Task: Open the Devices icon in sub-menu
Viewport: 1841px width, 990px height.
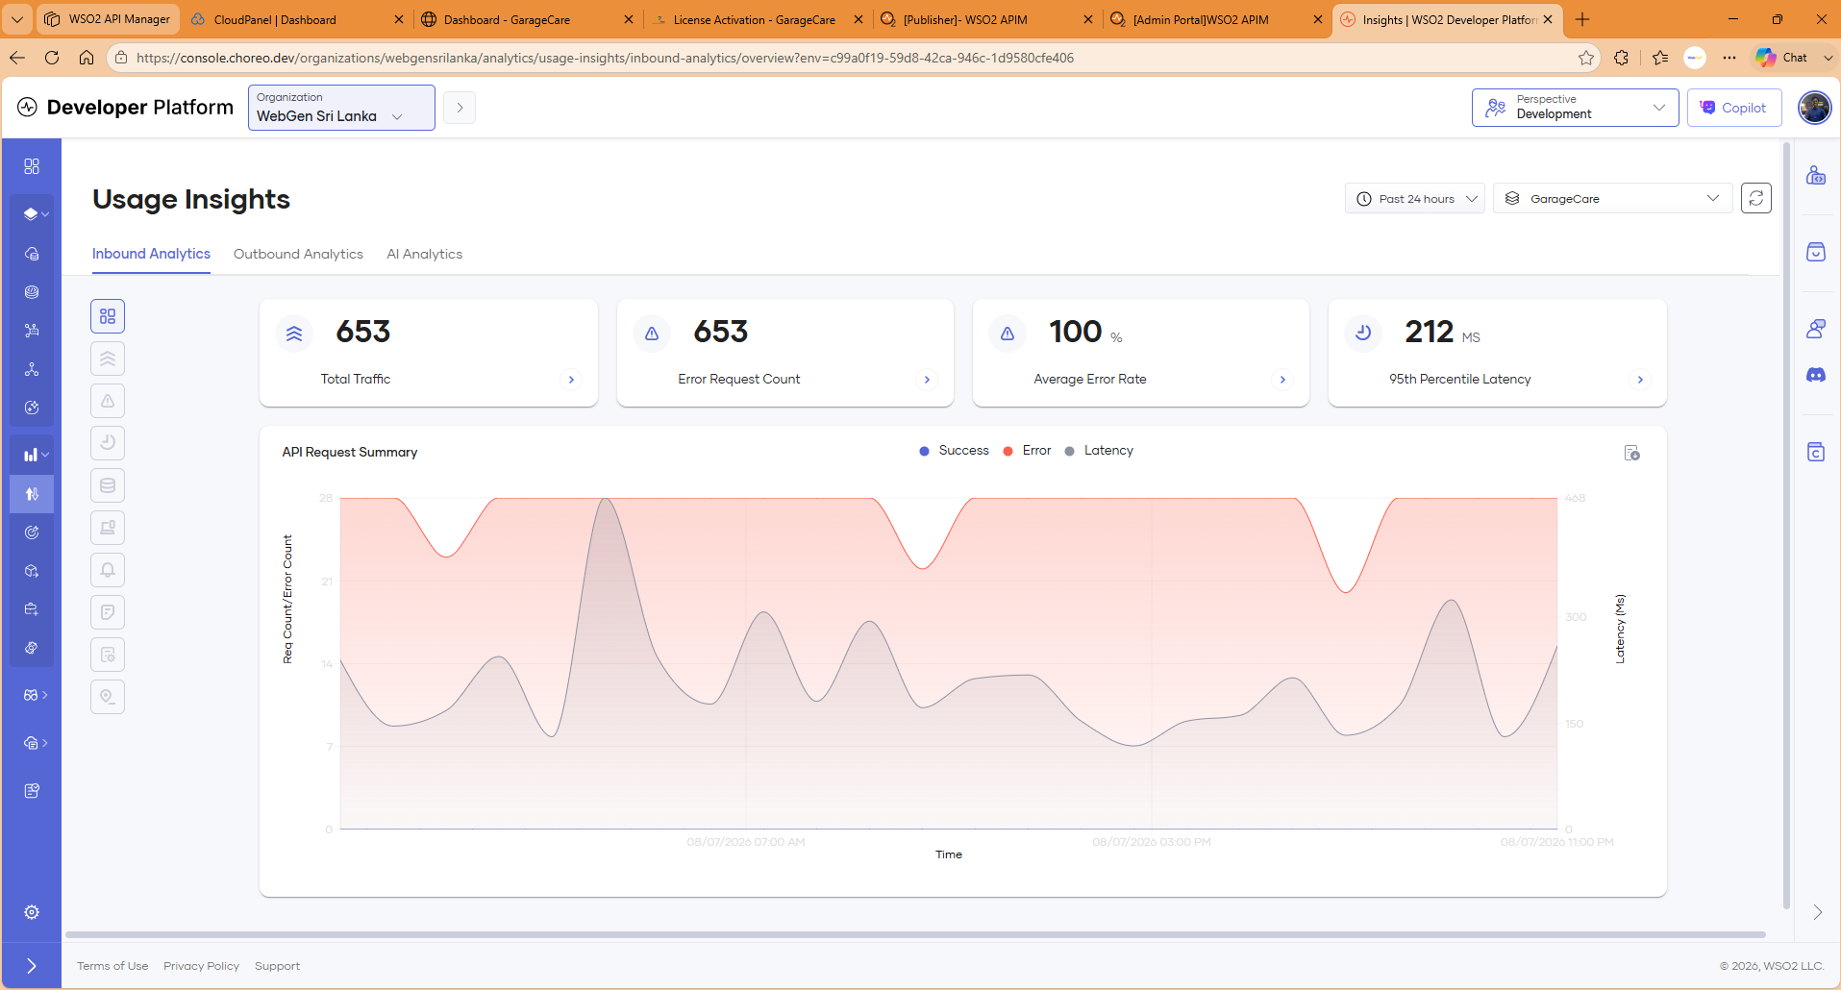Action: pos(108,528)
